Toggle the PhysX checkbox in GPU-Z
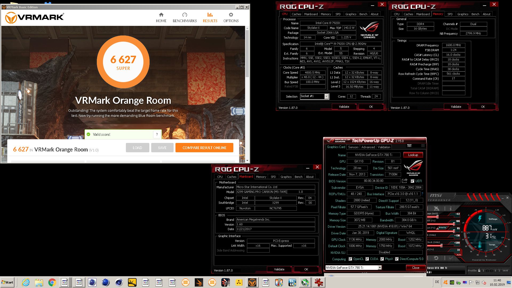Image resolution: width=512 pixels, height=288 pixels. 382,259
